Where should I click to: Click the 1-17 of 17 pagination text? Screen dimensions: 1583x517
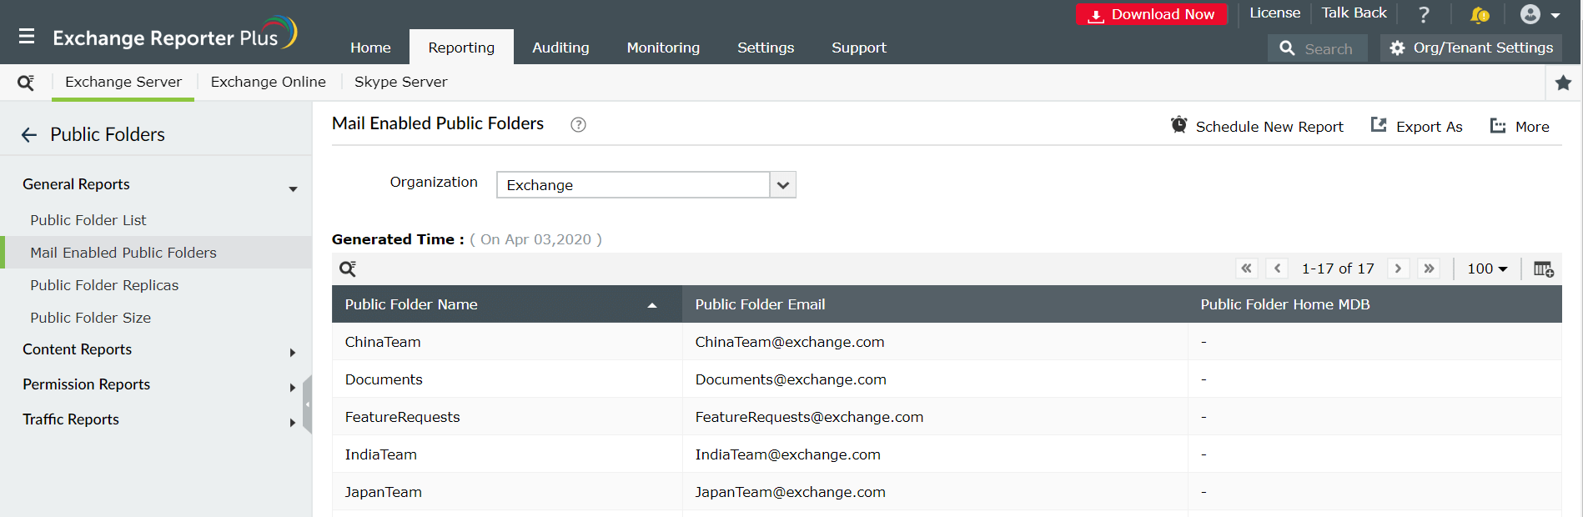coord(1338,269)
